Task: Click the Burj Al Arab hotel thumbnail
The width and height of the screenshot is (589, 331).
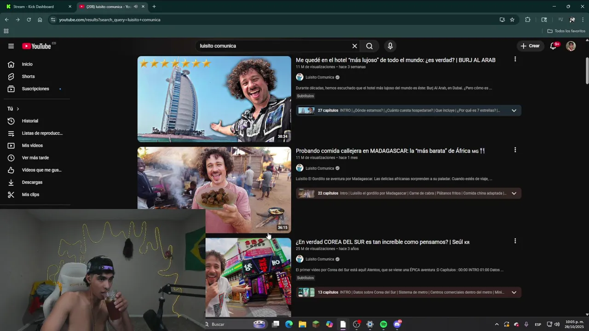Action: [x=214, y=99]
